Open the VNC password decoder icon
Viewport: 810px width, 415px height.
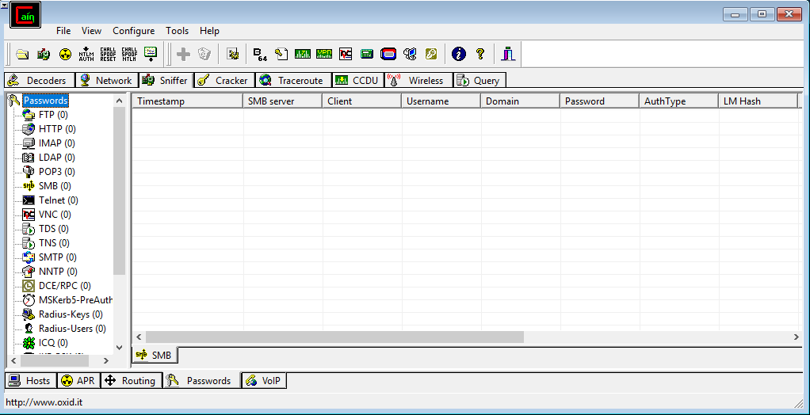(346, 54)
